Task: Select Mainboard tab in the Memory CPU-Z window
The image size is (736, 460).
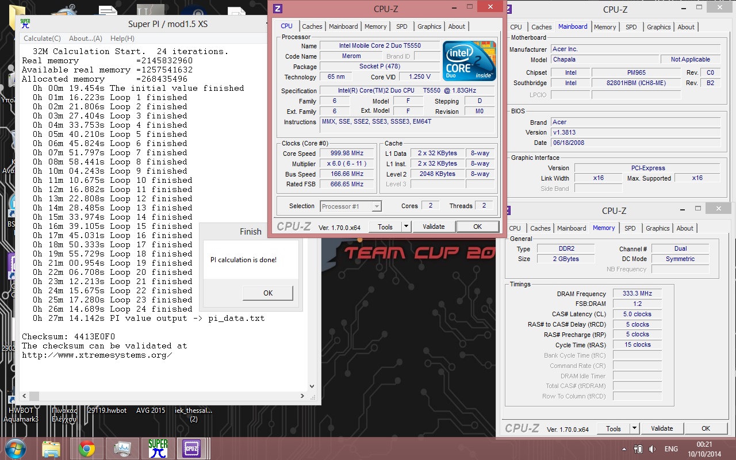Action: pos(572,228)
